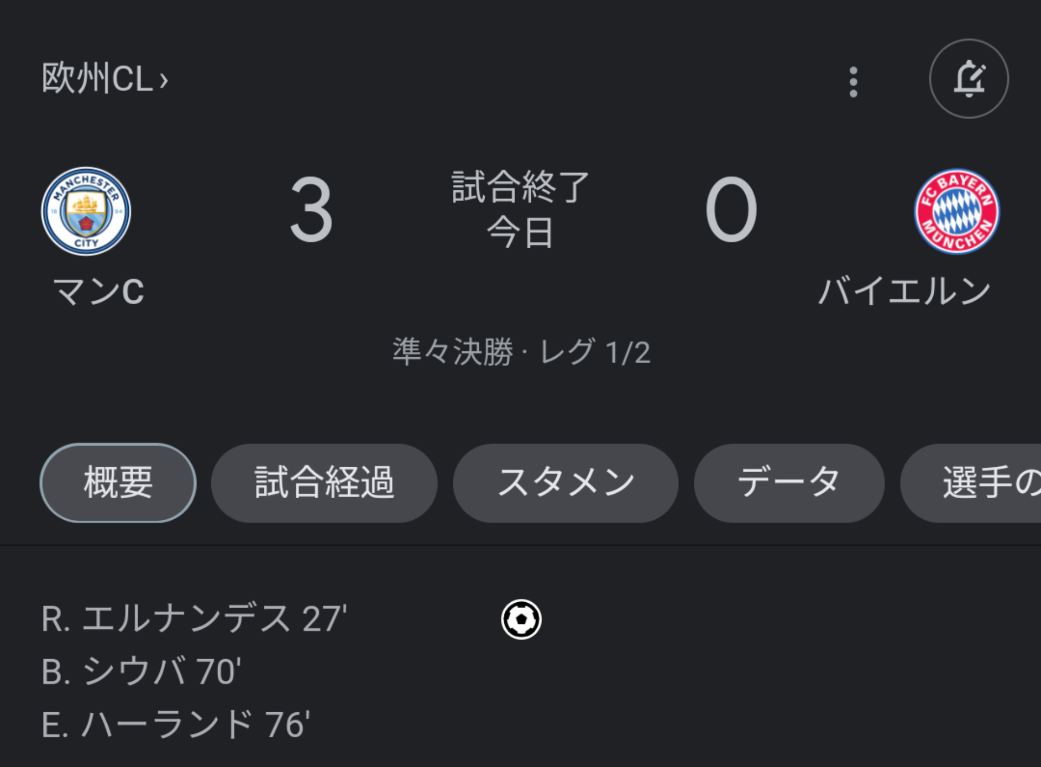Tap 試合終了 match status text

click(520, 187)
